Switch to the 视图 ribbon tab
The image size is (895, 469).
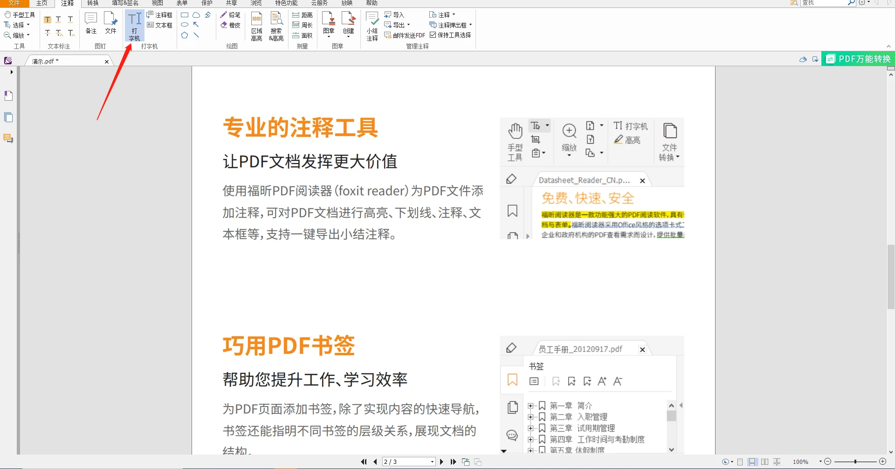click(x=157, y=3)
